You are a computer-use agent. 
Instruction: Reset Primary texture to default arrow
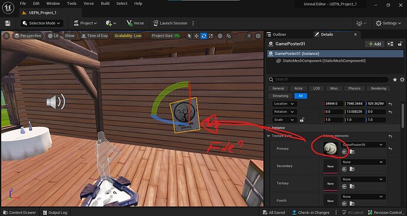pyautogui.click(x=390, y=149)
